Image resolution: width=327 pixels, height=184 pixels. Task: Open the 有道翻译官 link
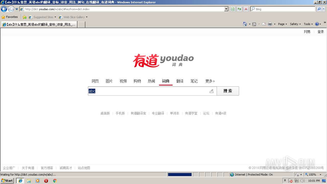point(138,113)
